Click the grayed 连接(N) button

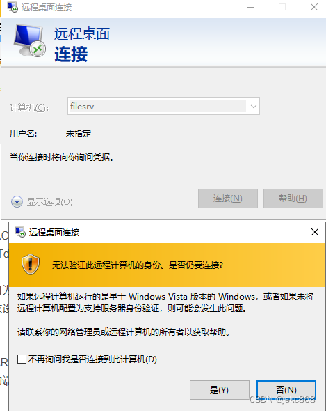228,199
